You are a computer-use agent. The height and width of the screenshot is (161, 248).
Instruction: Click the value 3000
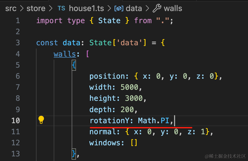(134, 99)
